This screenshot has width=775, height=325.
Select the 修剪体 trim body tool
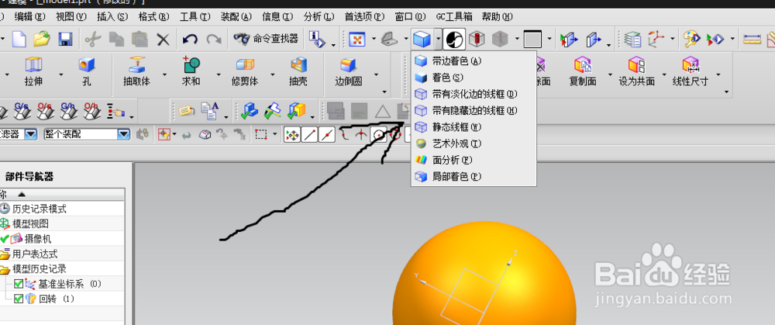click(x=245, y=72)
